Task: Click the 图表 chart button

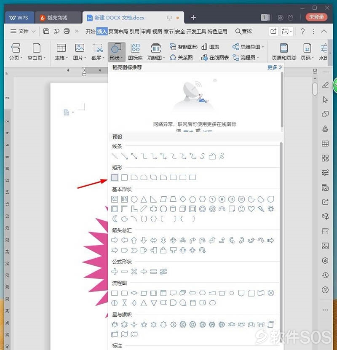Action: (x=210, y=47)
